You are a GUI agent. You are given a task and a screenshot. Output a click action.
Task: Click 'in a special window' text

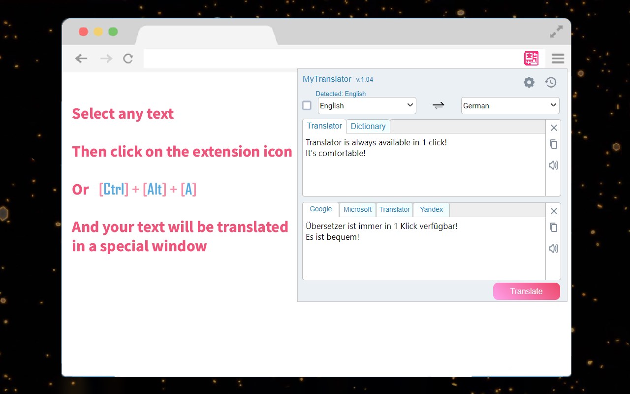click(x=139, y=246)
